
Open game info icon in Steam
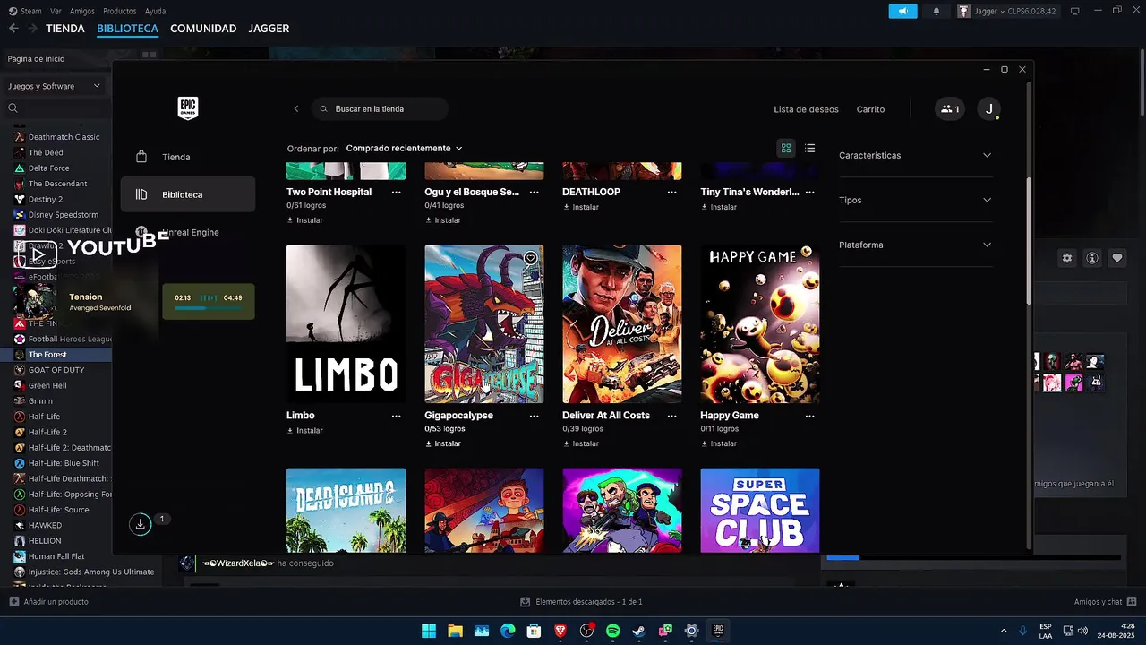pyautogui.click(x=1092, y=258)
